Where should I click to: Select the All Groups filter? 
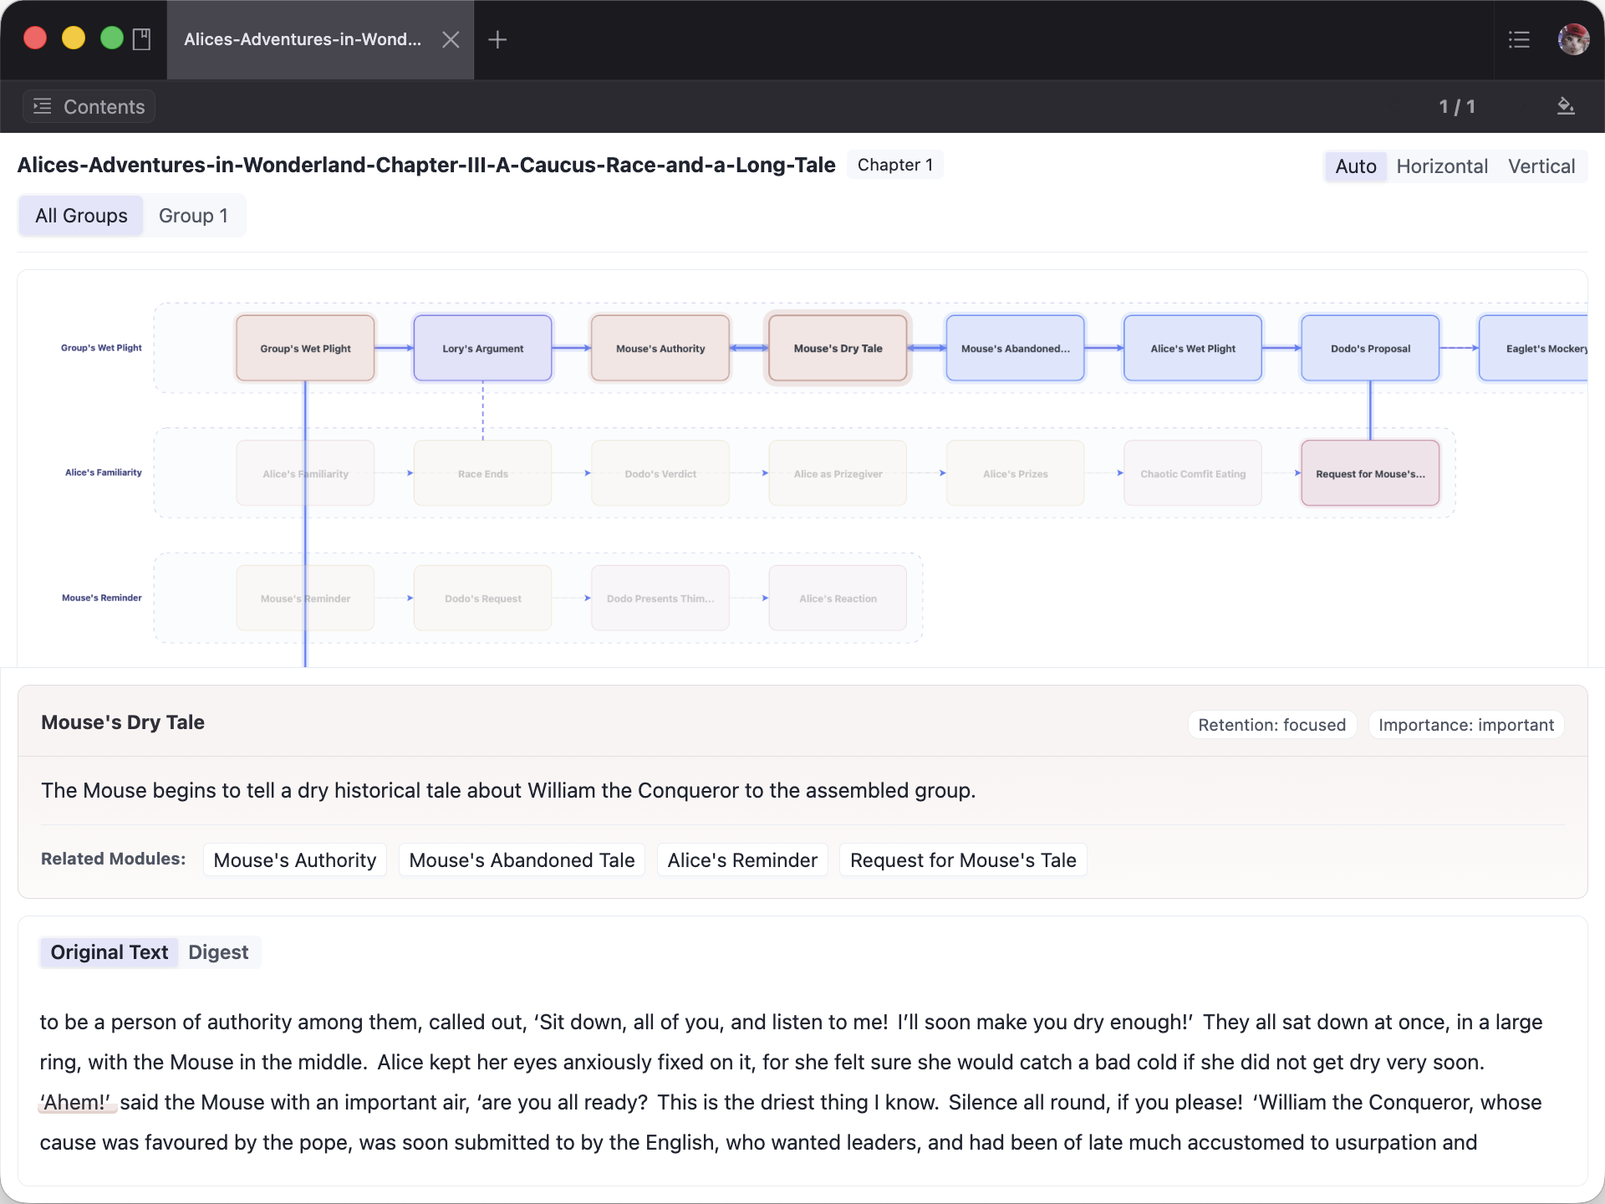coord(80,215)
